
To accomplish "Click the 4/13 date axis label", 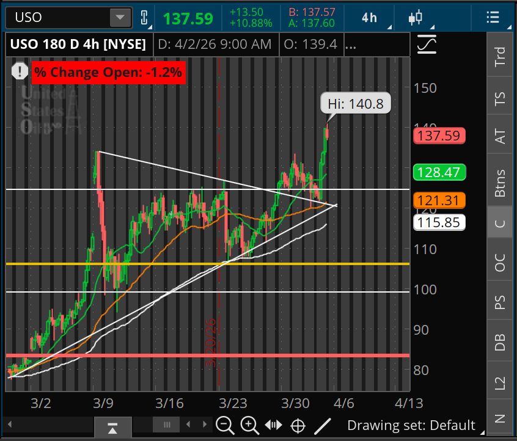I will pos(409,403).
